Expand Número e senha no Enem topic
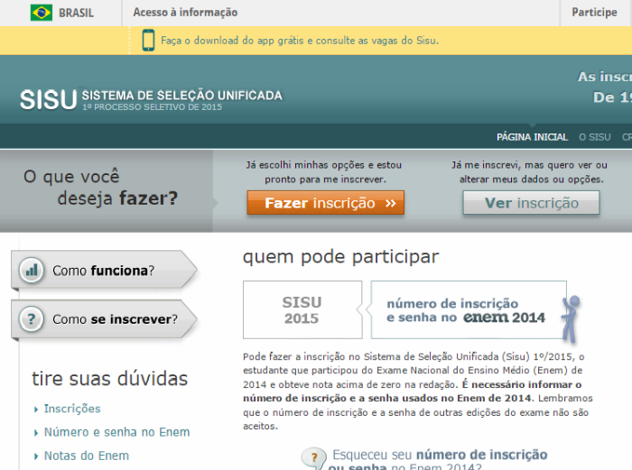Screen dimensions: 632x470 coord(35,433)
